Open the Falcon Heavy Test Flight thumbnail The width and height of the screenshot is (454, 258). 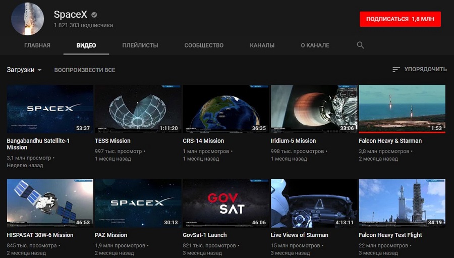point(402,203)
